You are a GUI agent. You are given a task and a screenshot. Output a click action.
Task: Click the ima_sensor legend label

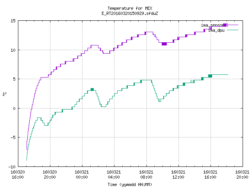pos(212,25)
